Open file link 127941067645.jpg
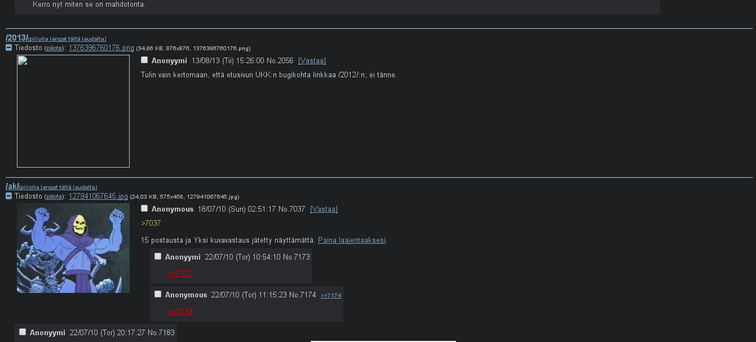This screenshot has height=342, width=756. (98, 196)
